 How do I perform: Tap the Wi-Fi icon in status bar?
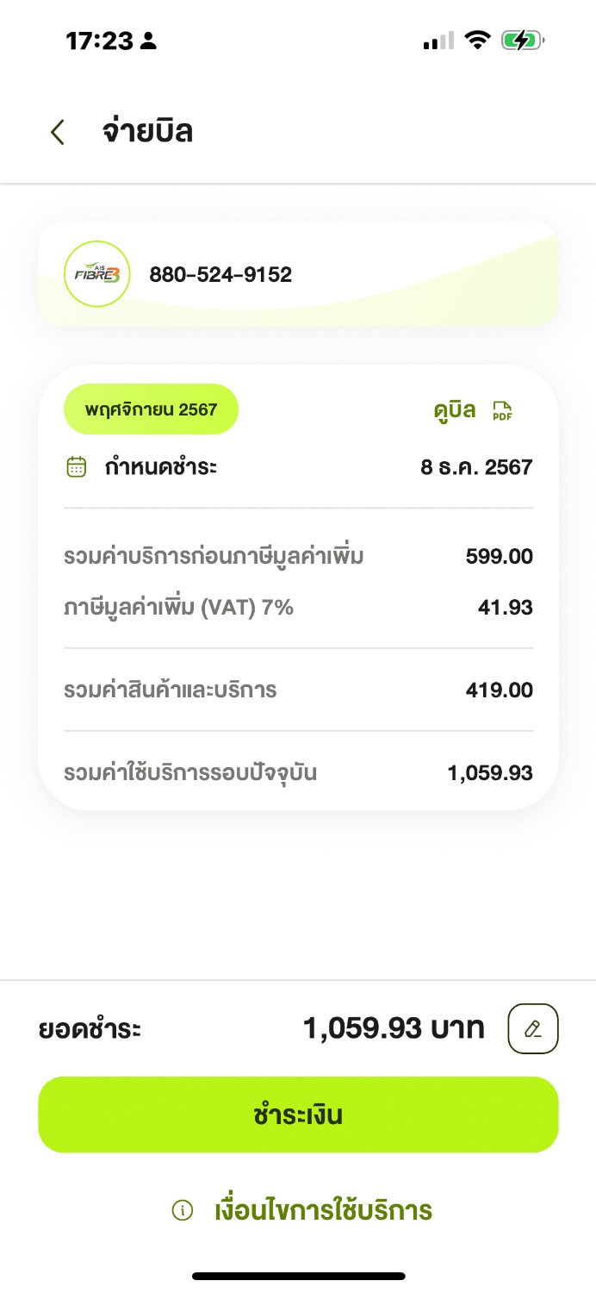click(475, 40)
